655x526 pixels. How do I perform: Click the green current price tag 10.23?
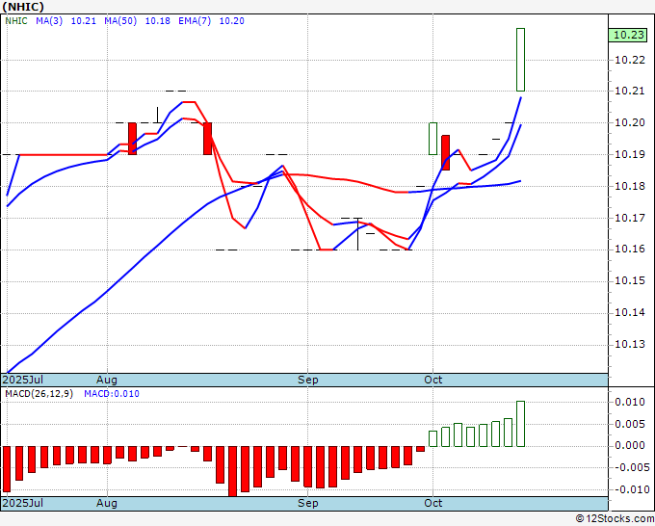click(630, 35)
